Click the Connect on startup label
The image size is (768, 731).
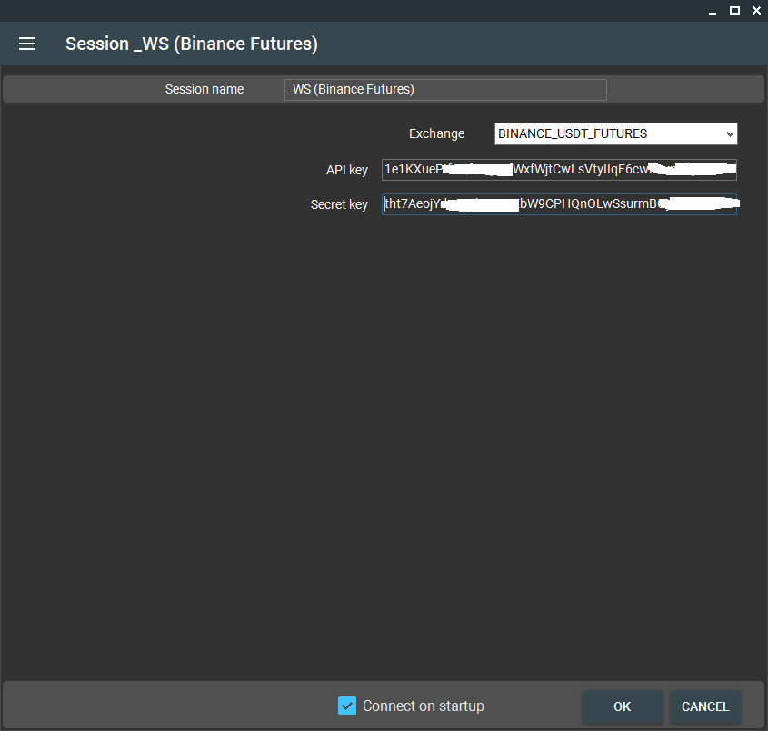pos(424,706)
